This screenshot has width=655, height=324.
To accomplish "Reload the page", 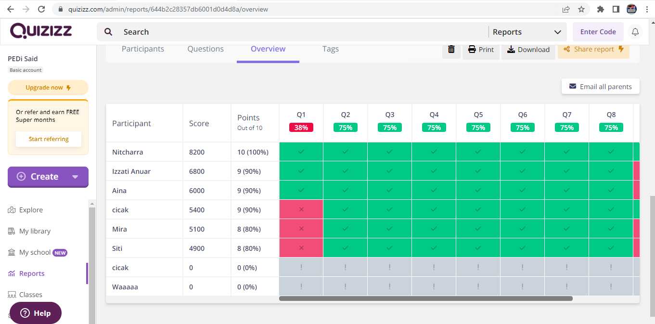I will click(41, 9).
